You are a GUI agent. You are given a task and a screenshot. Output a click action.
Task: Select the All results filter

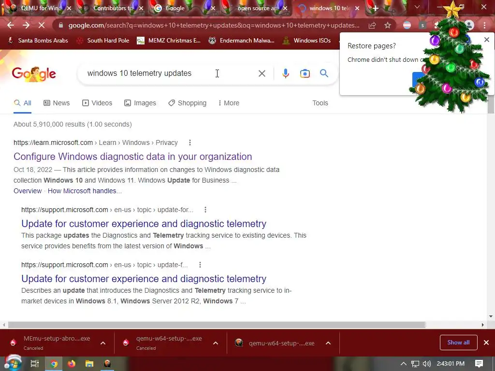[22, 103]
